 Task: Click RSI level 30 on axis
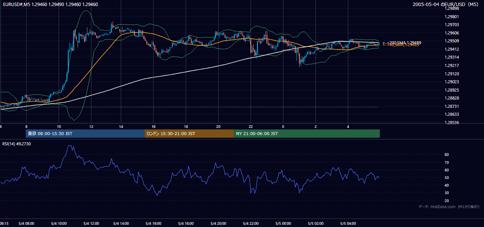(x=447, y=193)
